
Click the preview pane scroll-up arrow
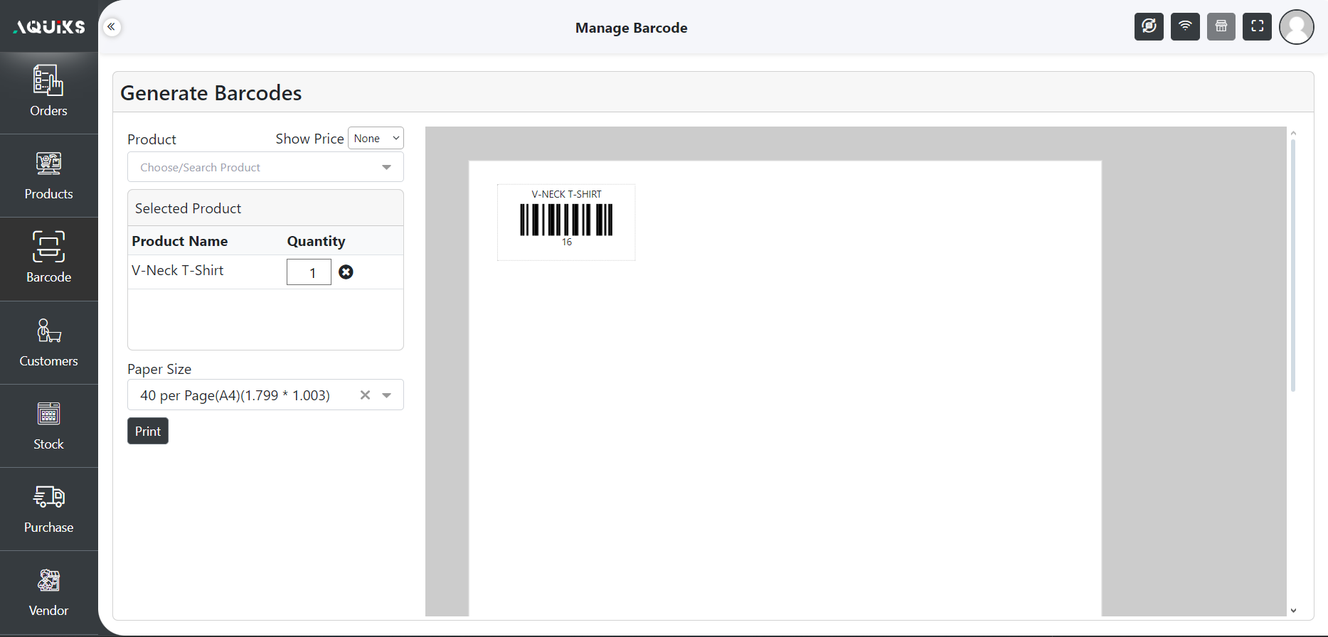(1293, 133)
